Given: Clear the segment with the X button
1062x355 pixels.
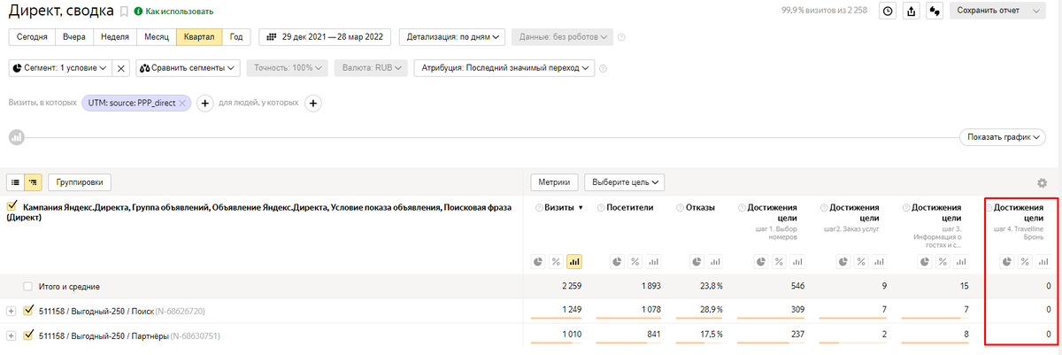Looking at the screenshot, I should pos(121,67).
